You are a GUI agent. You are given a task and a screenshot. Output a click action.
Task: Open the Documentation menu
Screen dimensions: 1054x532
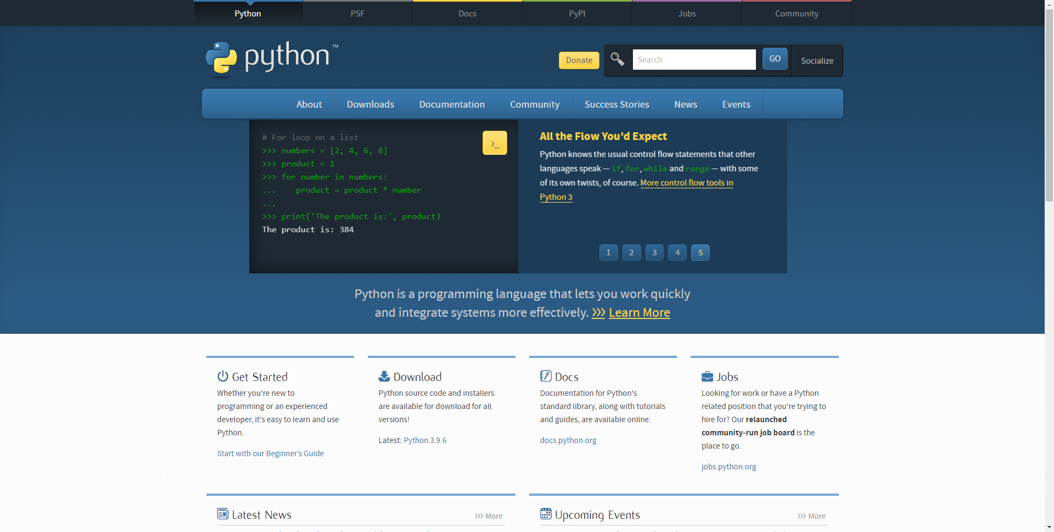point(452,104)
